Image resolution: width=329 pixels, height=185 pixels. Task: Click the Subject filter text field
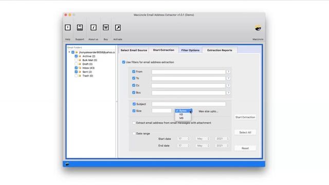tap(189, 104)
